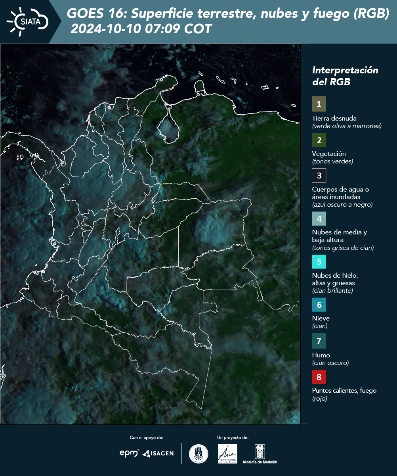Click the note "(tonos verdes)"
Viewport: 397px width, 476px height.
pyautogui.click(x=332, y=161)
